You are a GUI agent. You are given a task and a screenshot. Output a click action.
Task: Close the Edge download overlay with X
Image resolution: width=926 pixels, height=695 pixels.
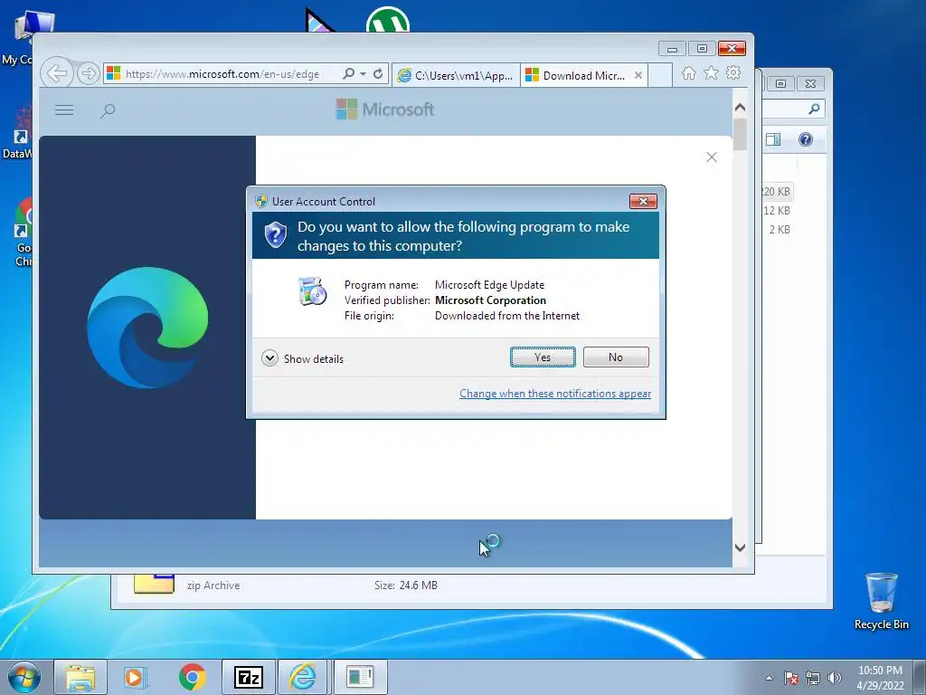click(712, 157)
